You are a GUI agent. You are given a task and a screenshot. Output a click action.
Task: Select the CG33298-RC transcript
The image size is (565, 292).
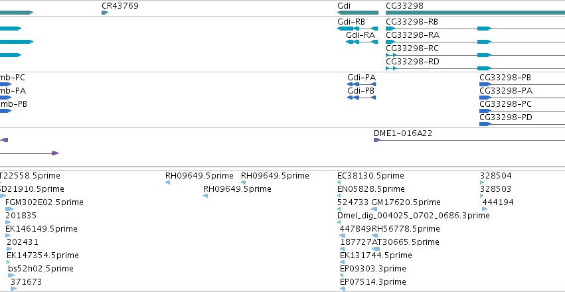click(x=412, y=48)
